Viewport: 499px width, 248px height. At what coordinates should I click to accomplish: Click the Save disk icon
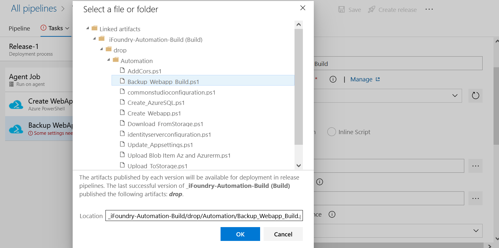point(341,10)
